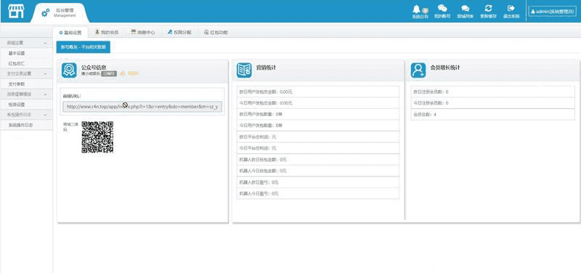Collapse the 系统操作日志 sidebar group chevron

(45, 115)
